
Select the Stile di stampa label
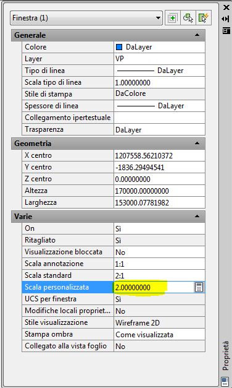click(x=48, y=94)
